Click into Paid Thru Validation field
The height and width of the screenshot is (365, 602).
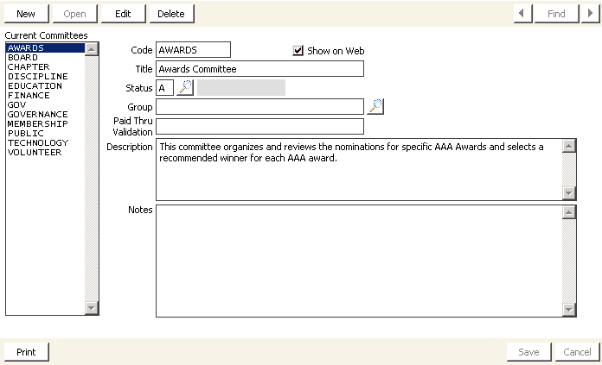point(259,126)
